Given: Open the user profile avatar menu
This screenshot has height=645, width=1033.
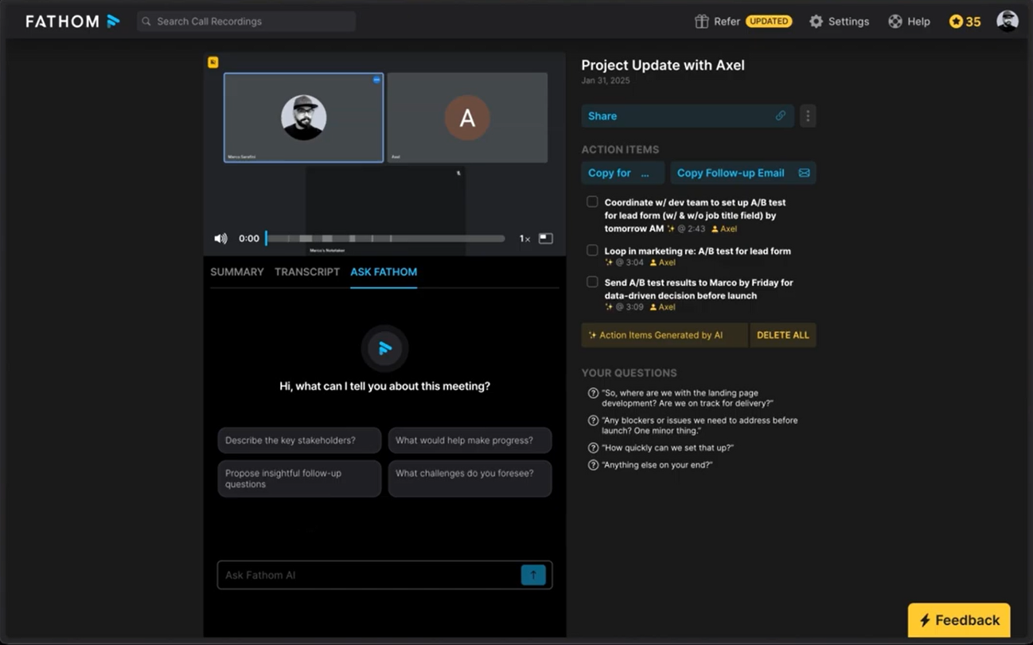Looking at the screenshot, I should click(1008, 21).
